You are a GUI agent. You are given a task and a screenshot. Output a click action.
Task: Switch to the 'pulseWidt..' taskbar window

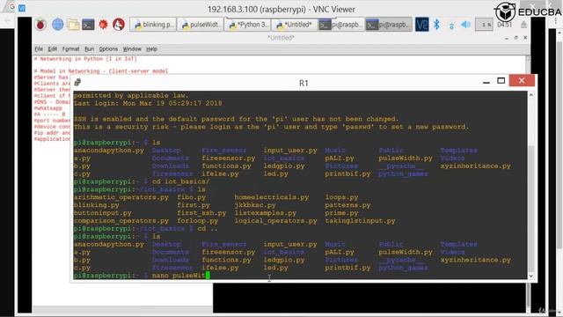pyautogui.click(x=201, y=25)
